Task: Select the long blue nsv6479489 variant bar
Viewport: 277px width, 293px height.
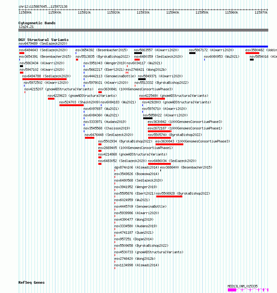Action: tap(143, 47)
